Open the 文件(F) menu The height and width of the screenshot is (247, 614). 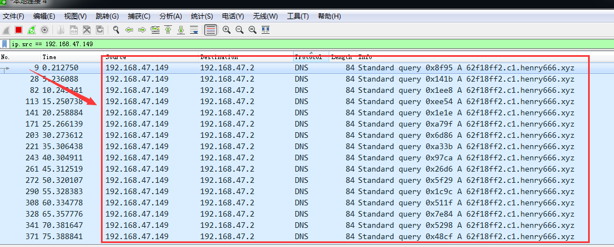click(x=14, y=16)
